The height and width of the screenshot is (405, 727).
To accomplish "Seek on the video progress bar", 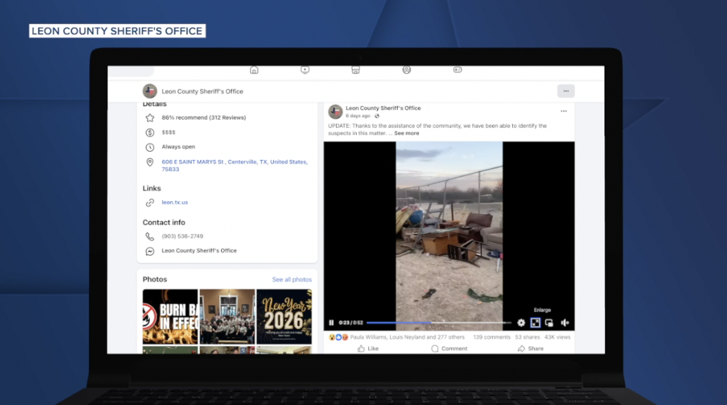I will click(438, 323).
